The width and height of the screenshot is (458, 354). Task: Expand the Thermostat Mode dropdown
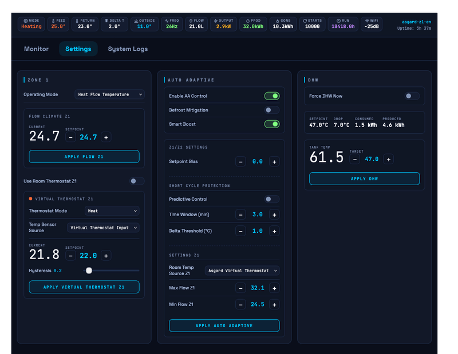click(112, 211)
